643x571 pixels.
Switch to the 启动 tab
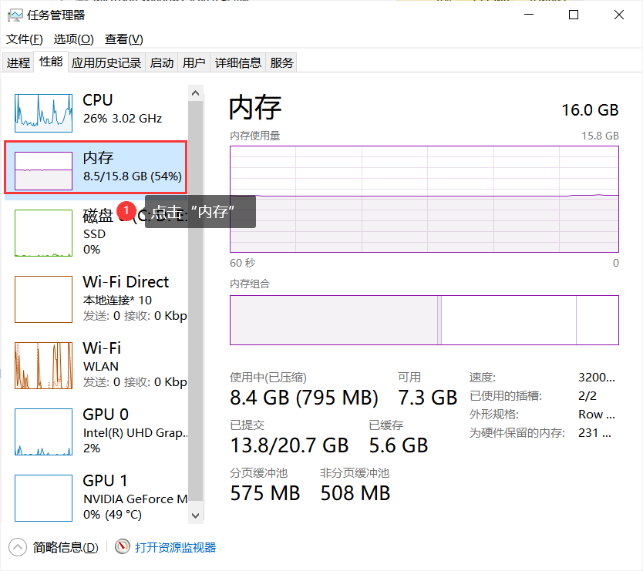pos(162,62)
